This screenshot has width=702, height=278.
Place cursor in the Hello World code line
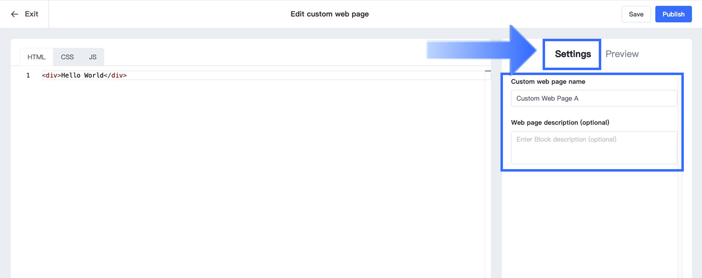click(x=84, y=75)
